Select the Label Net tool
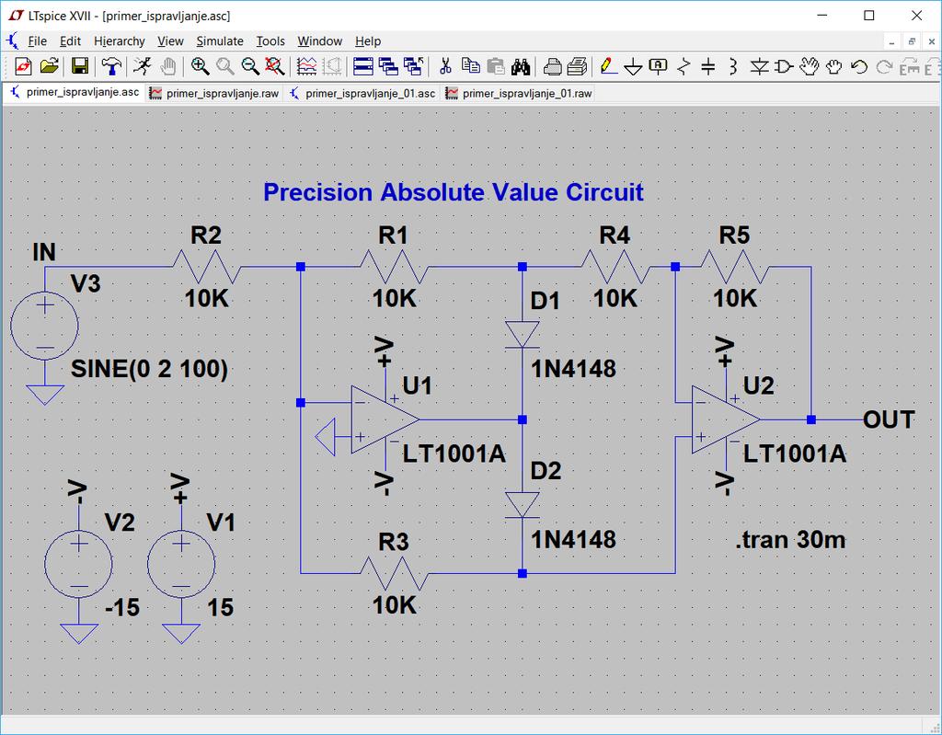 pos(659,66)
